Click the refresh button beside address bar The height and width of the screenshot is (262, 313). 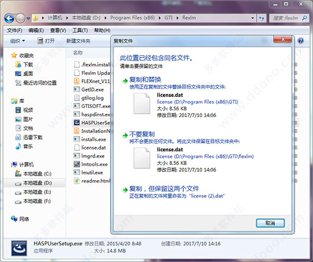click(262, 18)
